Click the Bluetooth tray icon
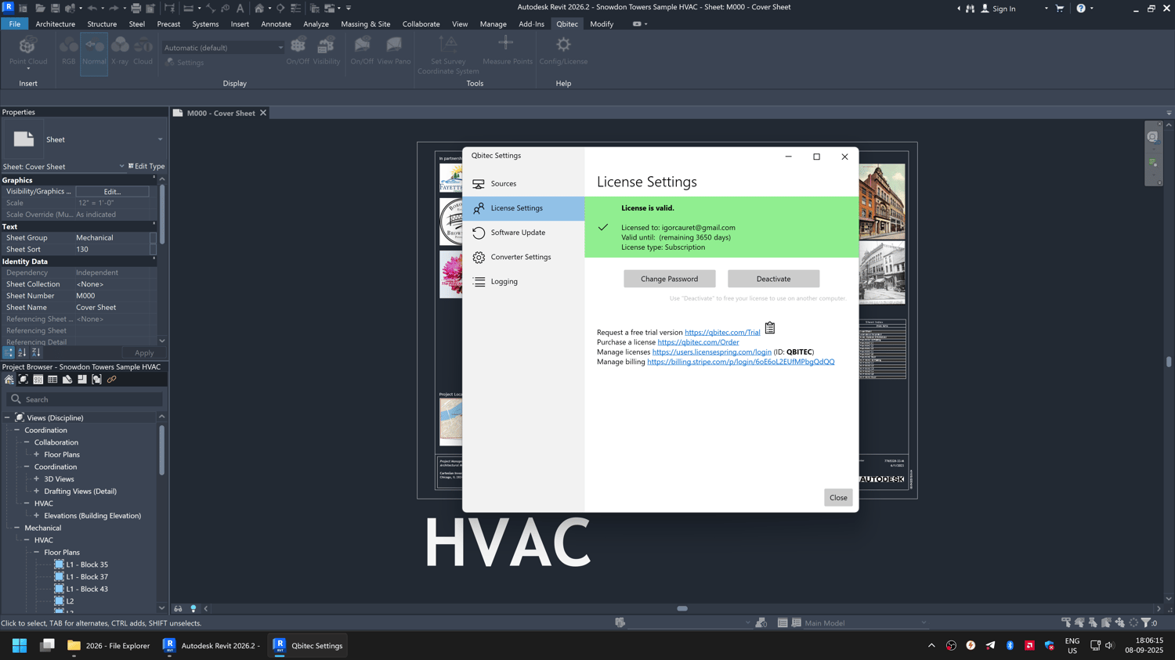Screen dimensions: 1175x660 pyautogui.click(x=1010, y=646)
